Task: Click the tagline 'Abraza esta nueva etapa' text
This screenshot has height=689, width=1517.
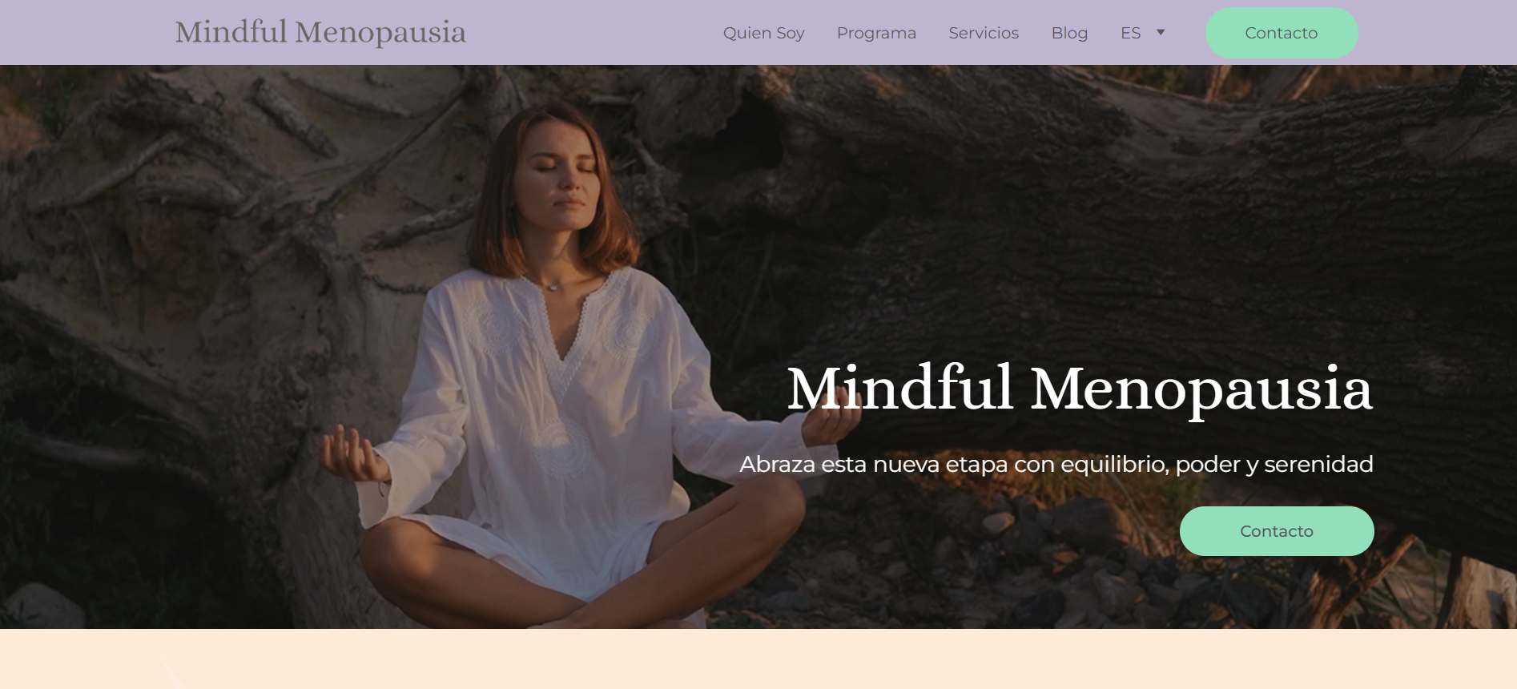Action: [x=1056, y=464]
